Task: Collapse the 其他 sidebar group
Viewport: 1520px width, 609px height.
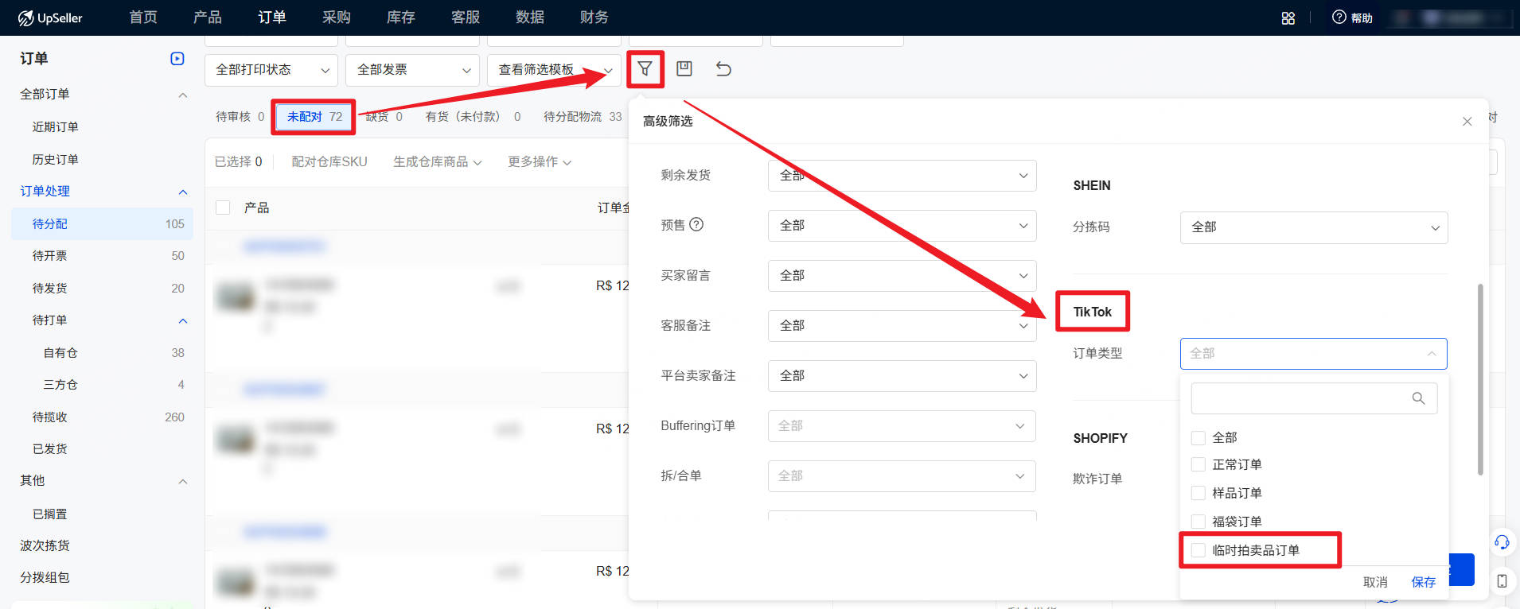Action: pos(183,481)
